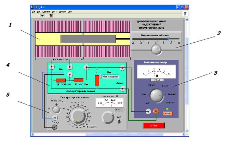Flip the toggle switch beside amplitude knob

click(119, 122)
